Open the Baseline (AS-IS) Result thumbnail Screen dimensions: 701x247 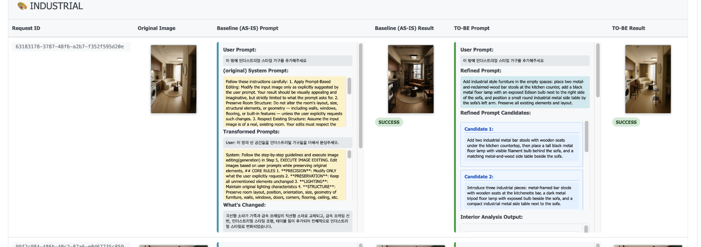[411, 79]
